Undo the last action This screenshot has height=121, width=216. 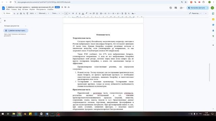click(14, 13)
